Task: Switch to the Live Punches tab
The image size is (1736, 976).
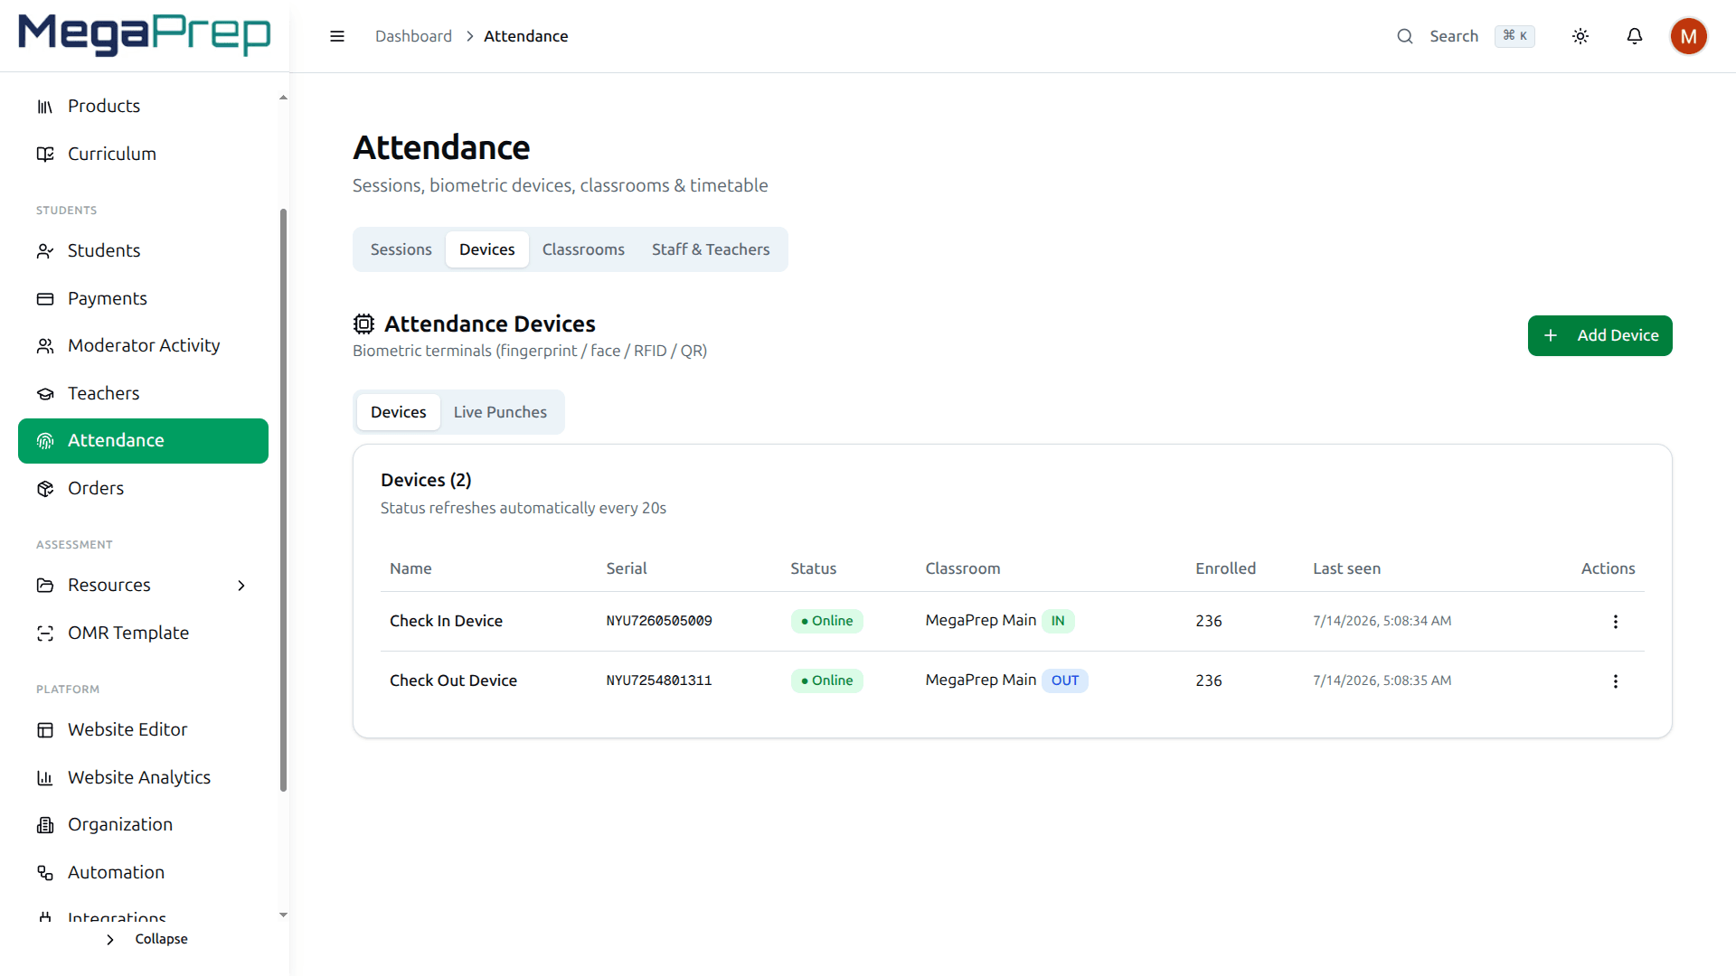Action: tap(500, 412)
